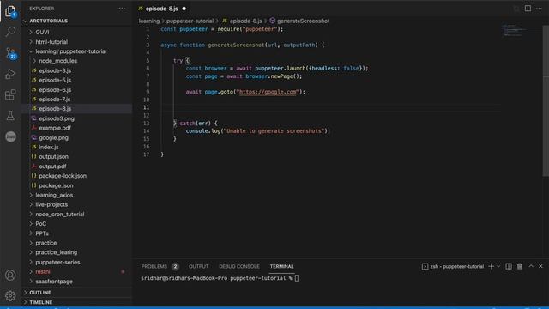Click the learning breadcrumb segment
This screenshot has width=549, height=309.
tap(148, 21)
